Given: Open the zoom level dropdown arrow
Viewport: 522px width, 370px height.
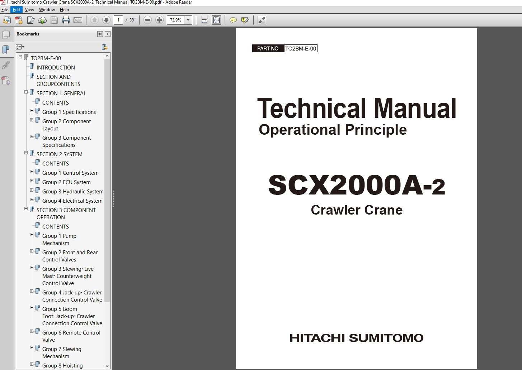Looking at the screenshot, I should (188, 20).
